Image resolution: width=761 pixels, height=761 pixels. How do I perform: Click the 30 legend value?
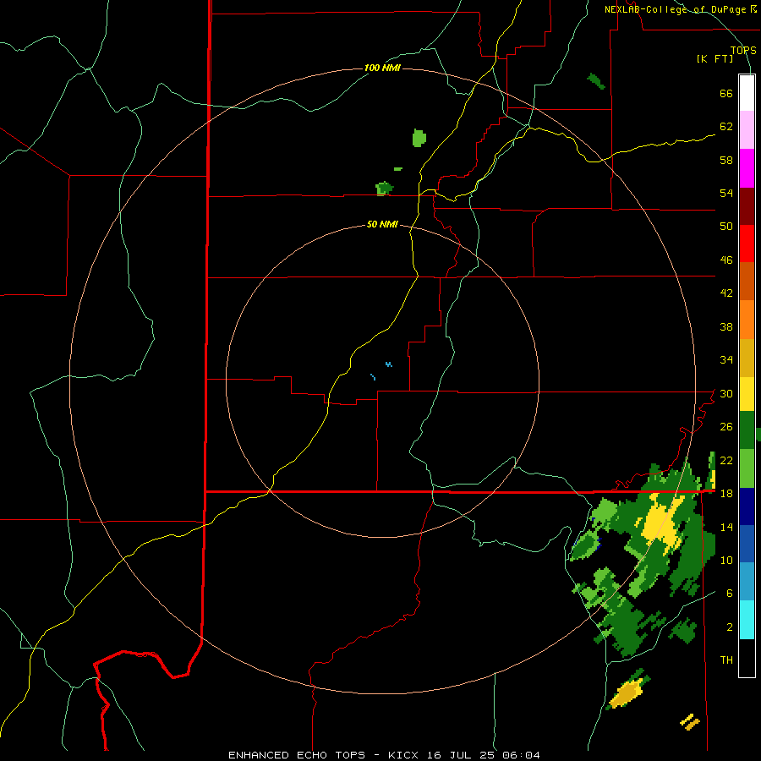tap(726, 393)
